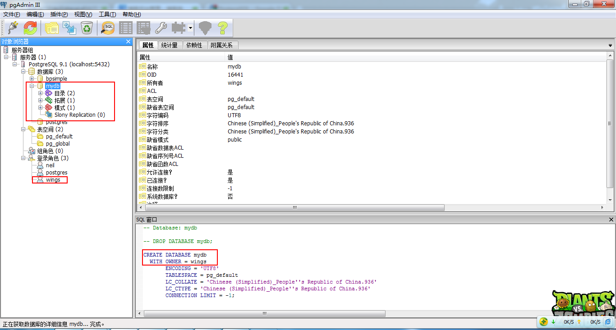This screenshot has width=616, height=330.
Task: Click the recycle bin drop object icon
Action: [x=87, y=28]
